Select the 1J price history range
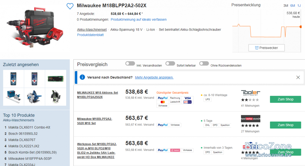The width and height of the screenshot is (305, 166). pyautogui.click(x=299, y=6)
